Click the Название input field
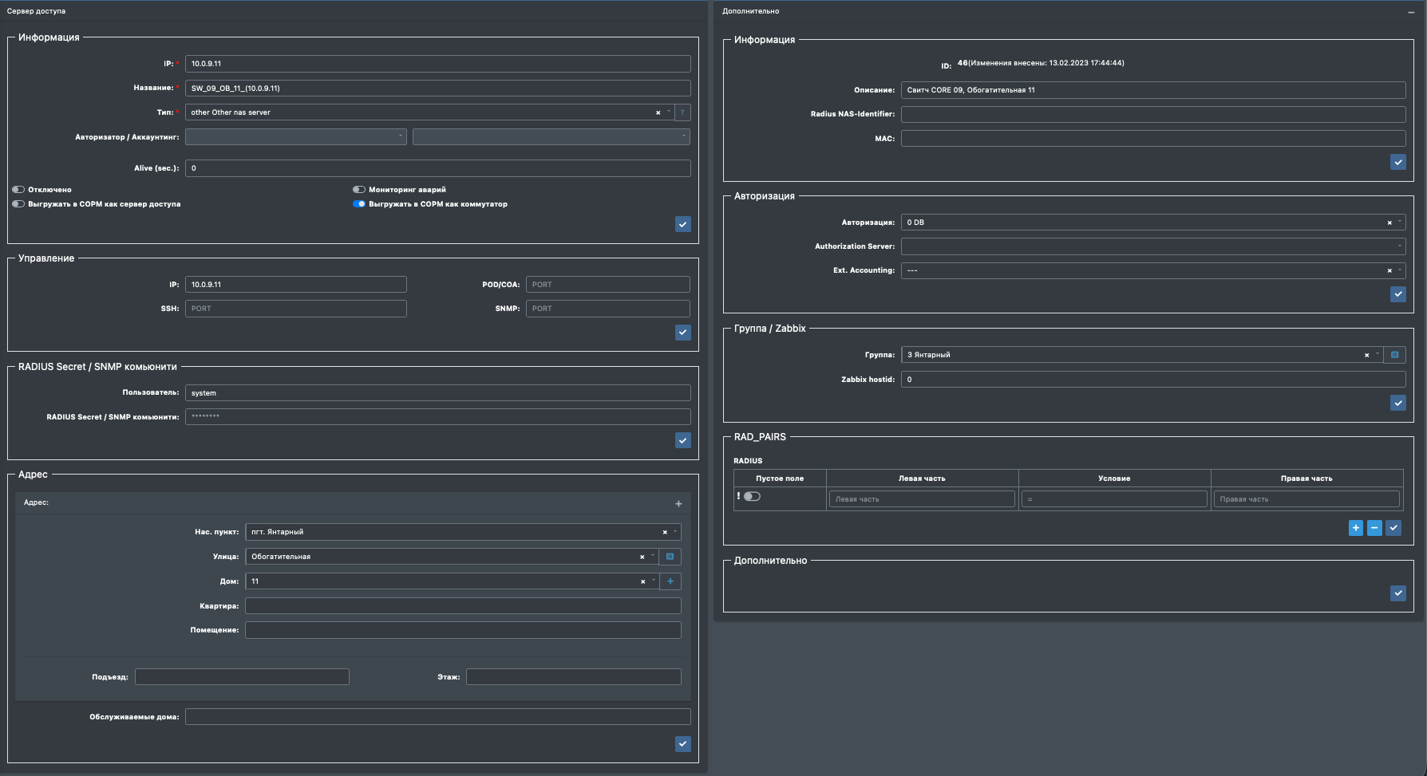The height and width of the screenshot is (776, 1427). [x=437, y=88]
